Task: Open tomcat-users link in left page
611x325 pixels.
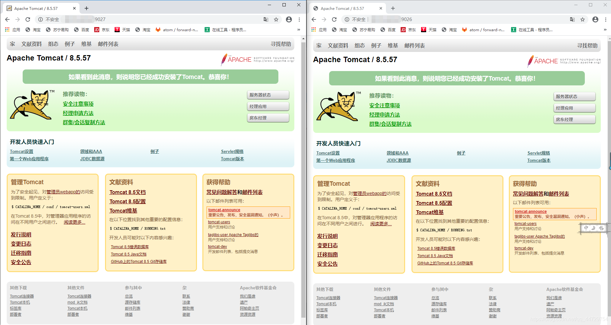Action: pyautogui.click(x=219, y=222)
